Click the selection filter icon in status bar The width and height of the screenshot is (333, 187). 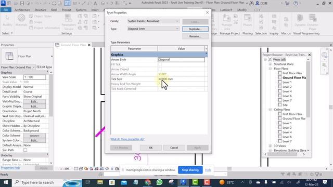click(317, 175)
